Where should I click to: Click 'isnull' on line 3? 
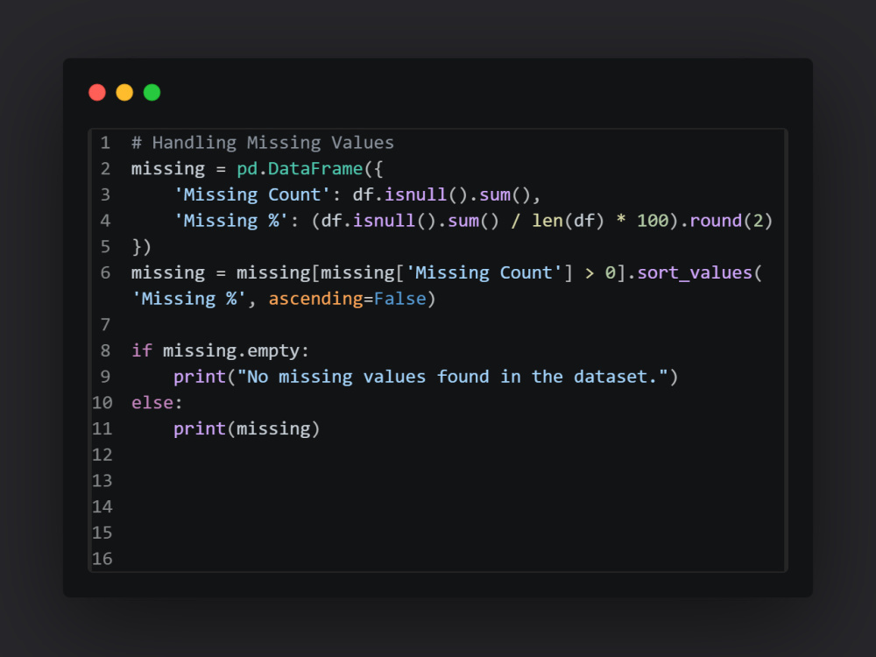point(415,195)
